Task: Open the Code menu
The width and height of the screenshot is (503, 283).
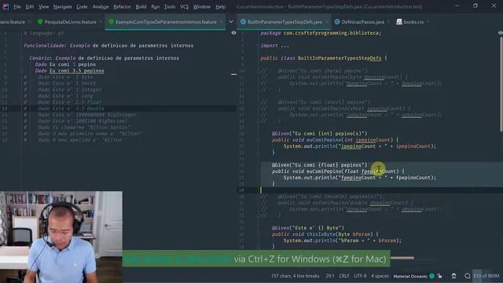Action: pyautogui.click(x=82, y=6)
